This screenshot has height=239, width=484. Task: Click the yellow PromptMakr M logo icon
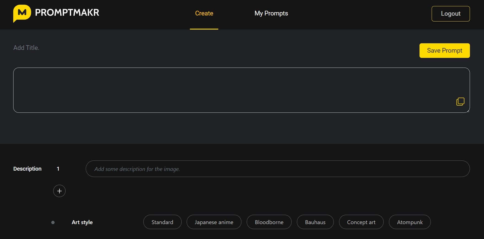coord(22,13)
